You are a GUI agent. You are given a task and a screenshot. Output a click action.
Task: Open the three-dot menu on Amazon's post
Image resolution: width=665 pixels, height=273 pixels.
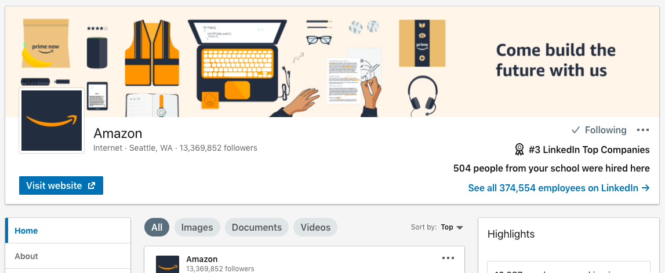(448, 258)
